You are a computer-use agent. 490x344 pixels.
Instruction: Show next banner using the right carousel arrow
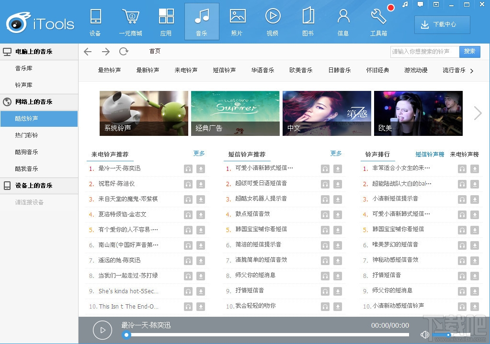point(478,113)
